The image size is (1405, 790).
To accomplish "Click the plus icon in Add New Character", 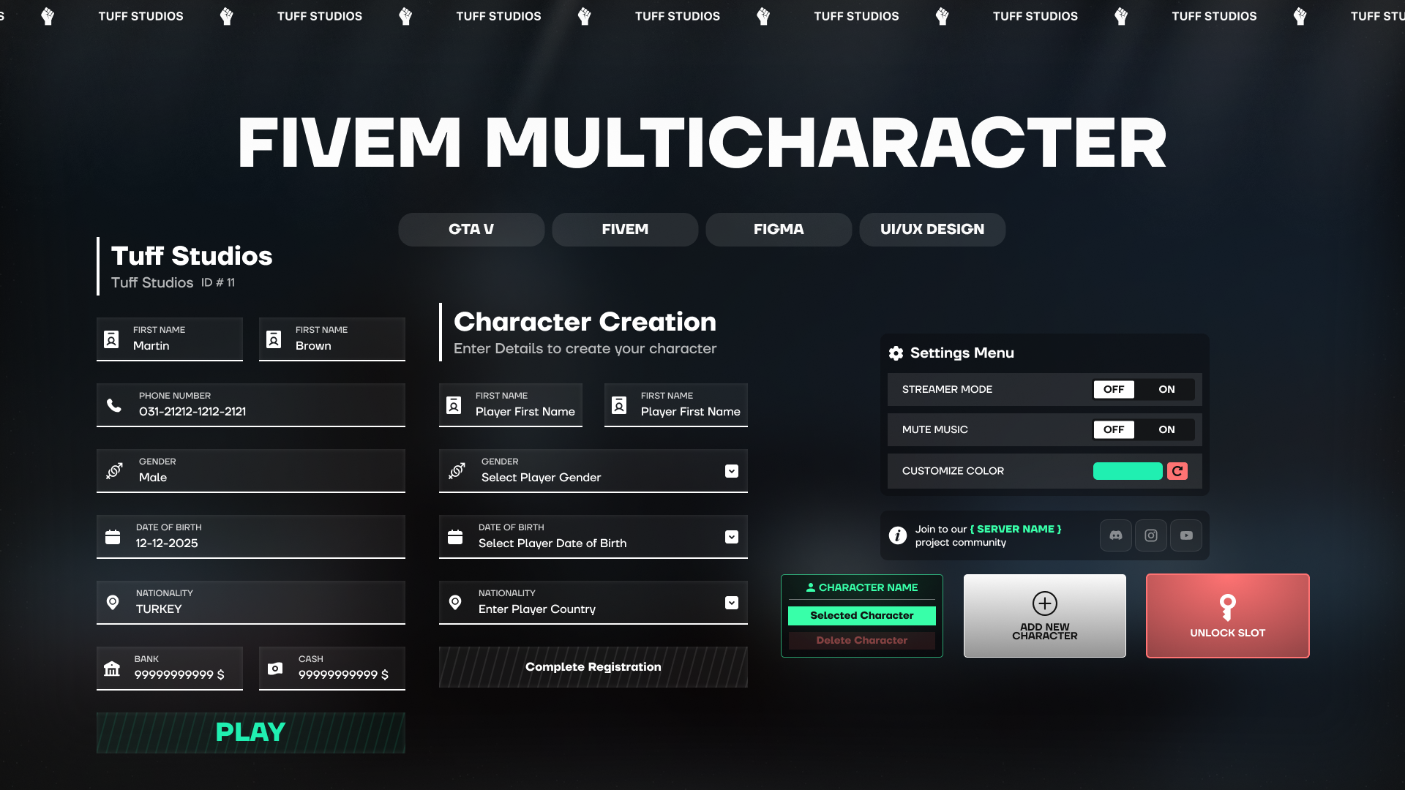I will pyautogui.click(x=1045, y=603).
